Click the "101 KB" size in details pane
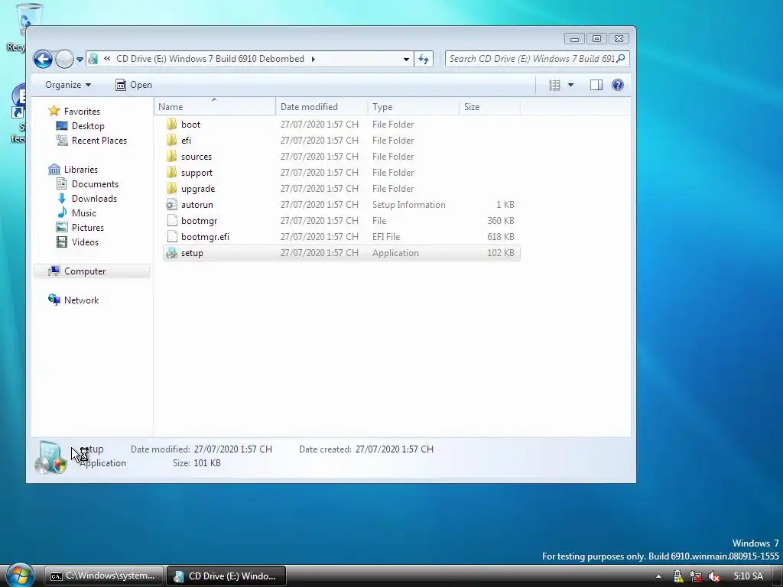Viewport: 783px width, 587px height. pos(207,463)
